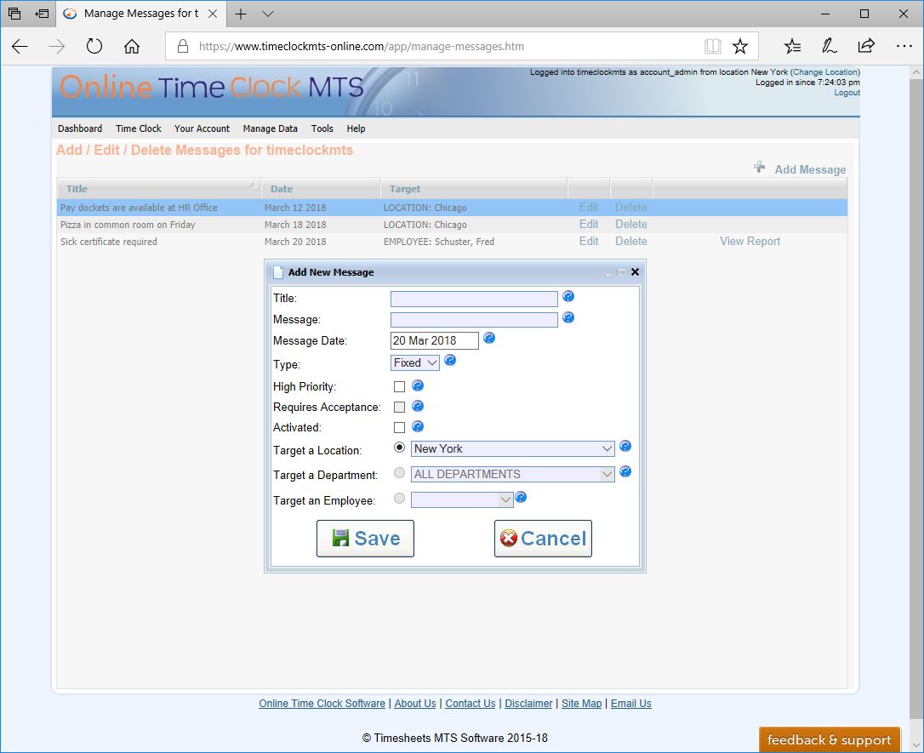Open Add notes pen icon
Screen dimensions: 924x753
(829, 46)
